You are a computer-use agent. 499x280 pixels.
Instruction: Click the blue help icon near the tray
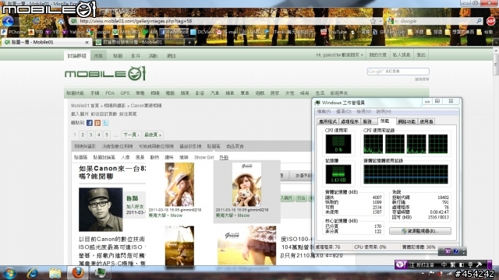[x=455, y=251]
